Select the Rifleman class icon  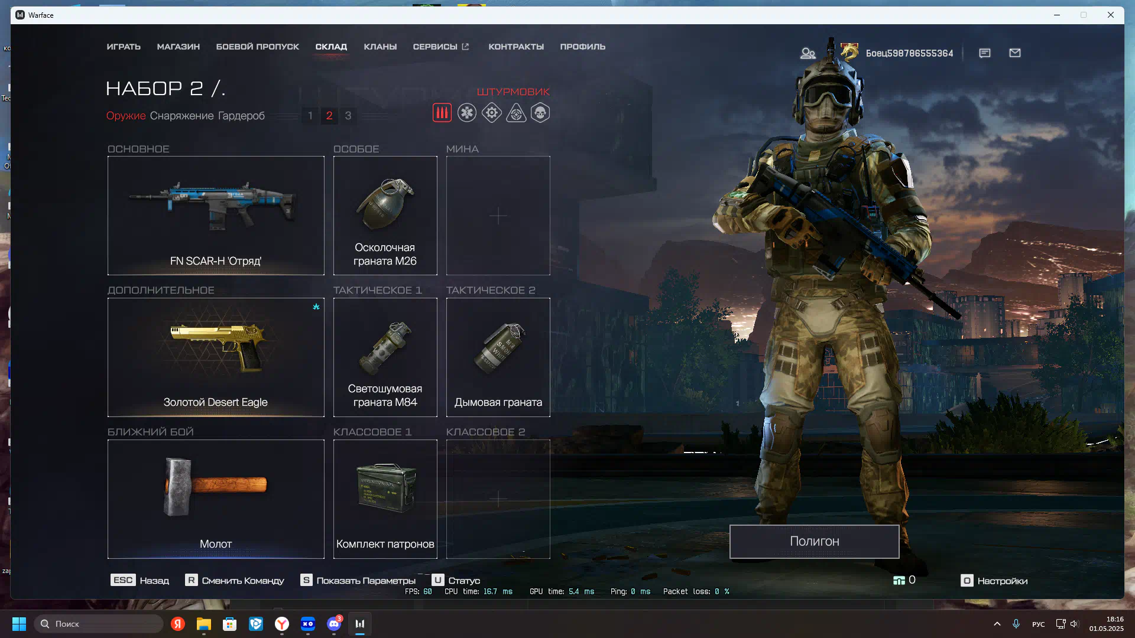pyautogui.click(x=442, y=113)
